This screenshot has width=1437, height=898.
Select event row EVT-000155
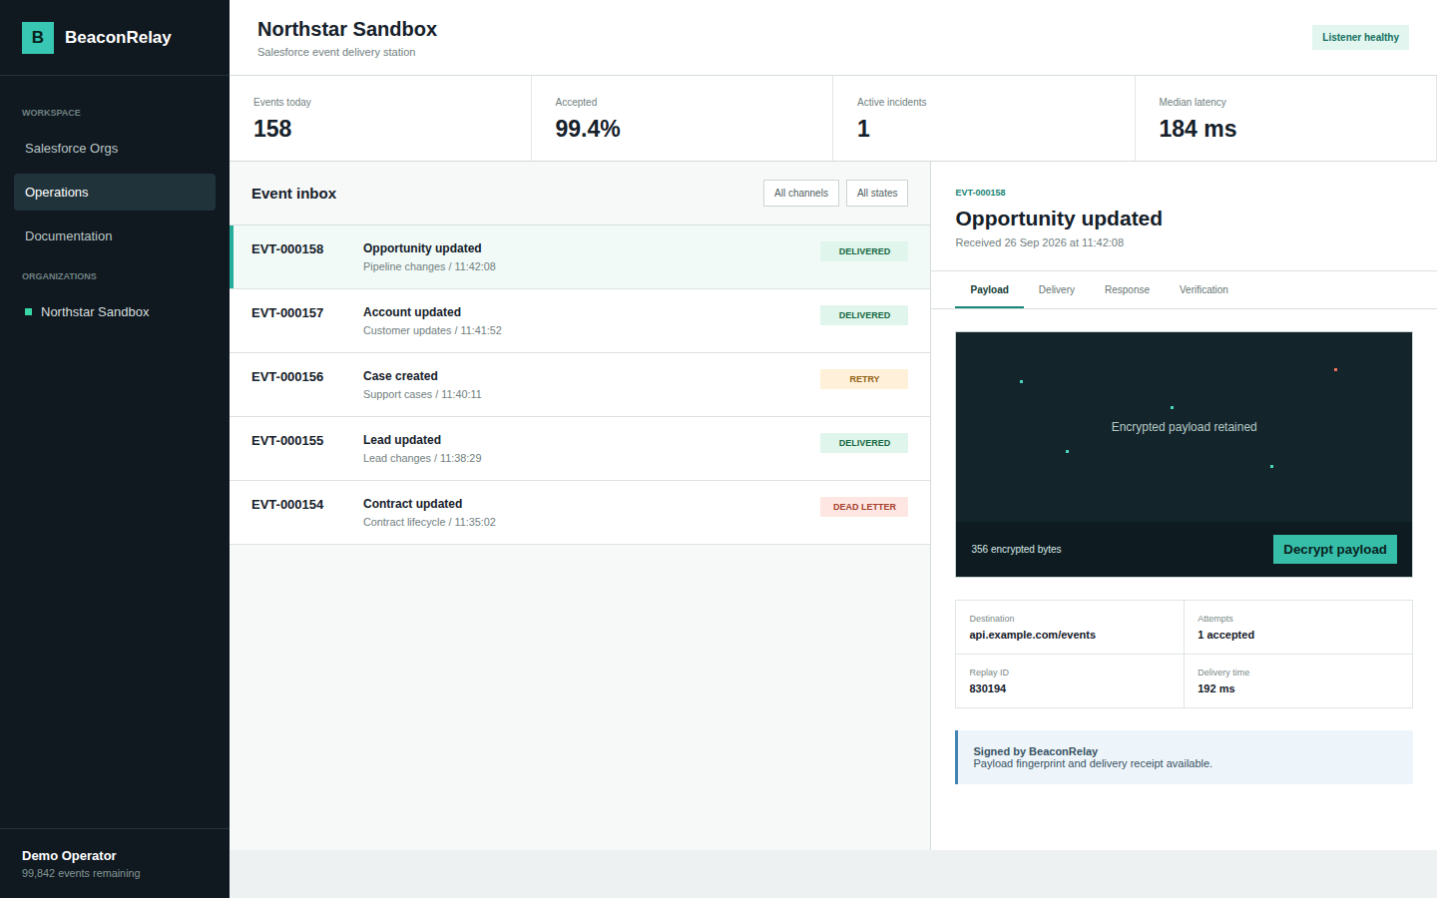pyautogui.click(x=580, y=449)
